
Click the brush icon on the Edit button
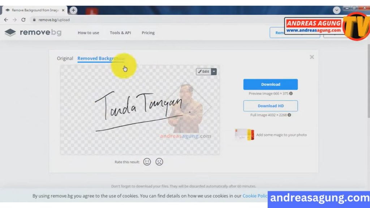(200, 71)
